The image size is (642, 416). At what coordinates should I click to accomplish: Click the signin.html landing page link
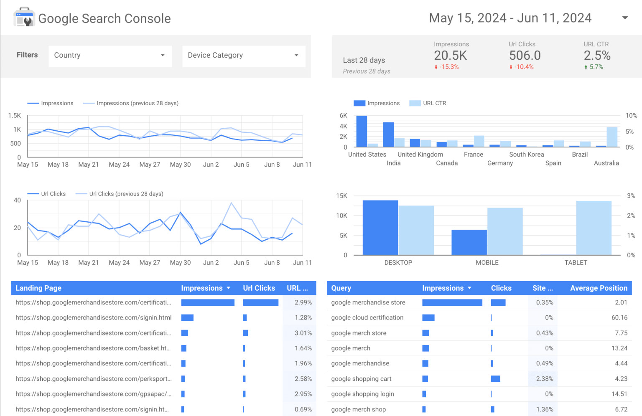coord(93,317)
